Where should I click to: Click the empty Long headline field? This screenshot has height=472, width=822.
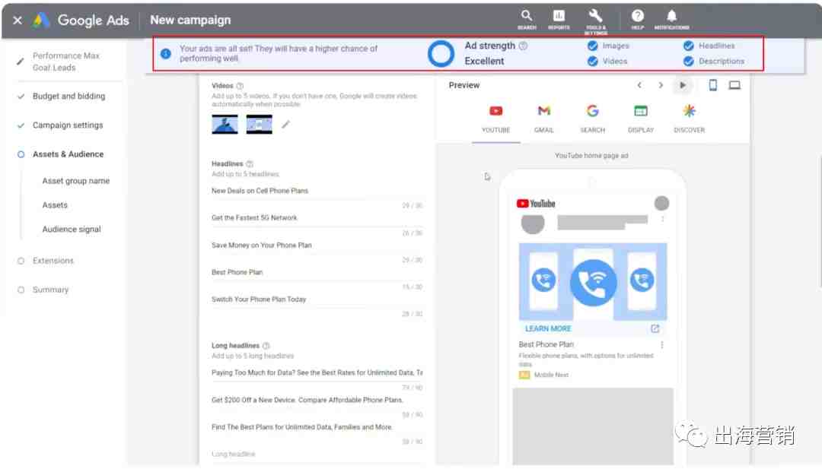pos(317,455)
